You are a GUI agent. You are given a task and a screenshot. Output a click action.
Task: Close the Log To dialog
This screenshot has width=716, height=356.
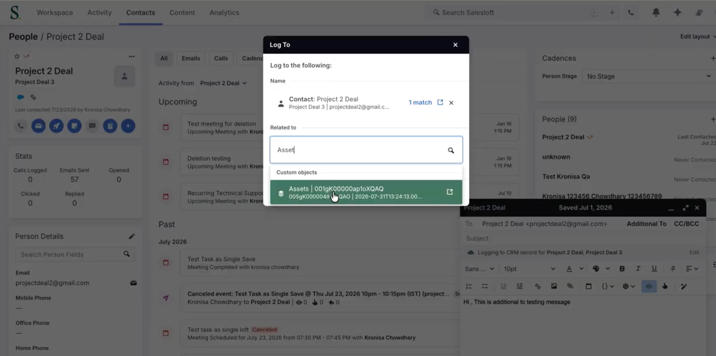pos(455,45)
